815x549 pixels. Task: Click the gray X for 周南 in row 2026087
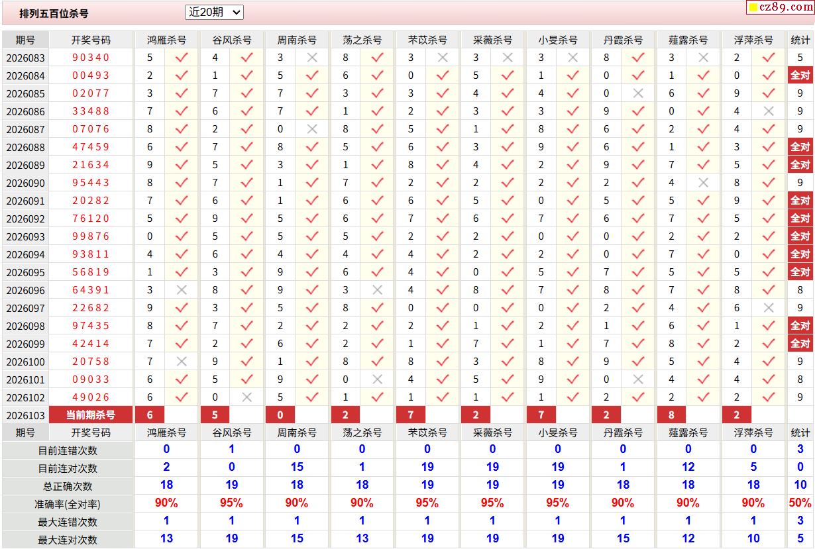pyautogui.click(x=312, y=129)
